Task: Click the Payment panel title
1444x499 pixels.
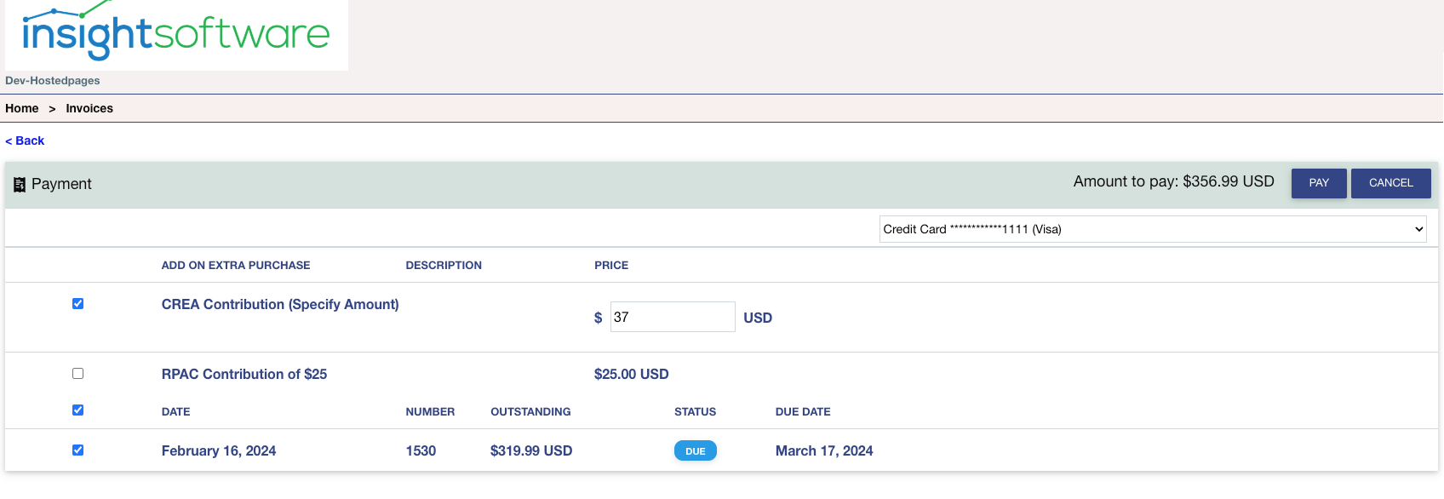Action: [x=61, y=184]
